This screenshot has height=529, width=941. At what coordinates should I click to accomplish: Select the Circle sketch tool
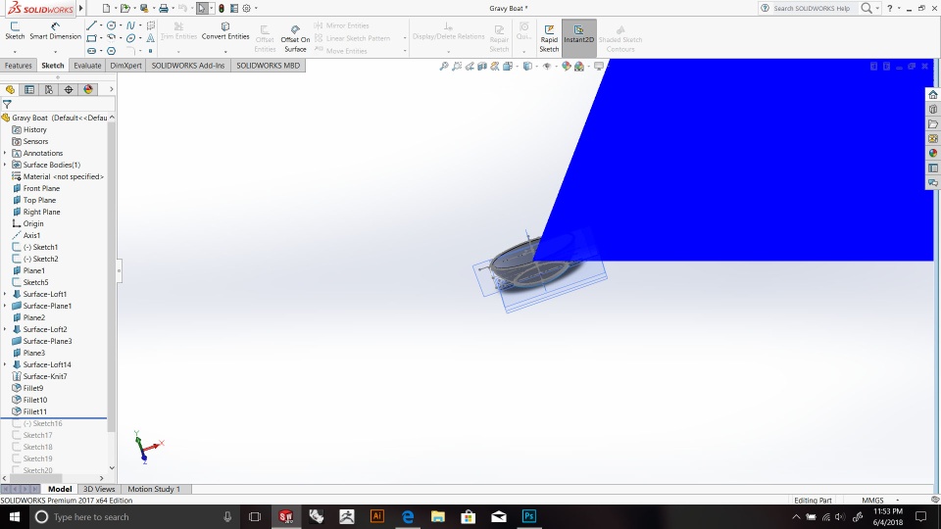(111, 25)
